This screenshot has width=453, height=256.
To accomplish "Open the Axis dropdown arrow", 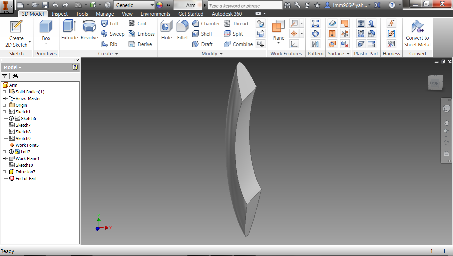I will (302, 23).
